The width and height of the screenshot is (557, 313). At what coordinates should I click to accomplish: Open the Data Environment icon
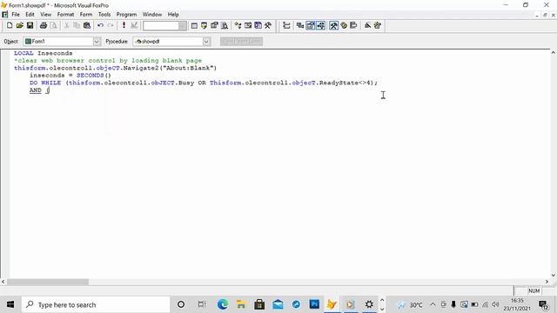click(x=300, y=25)
